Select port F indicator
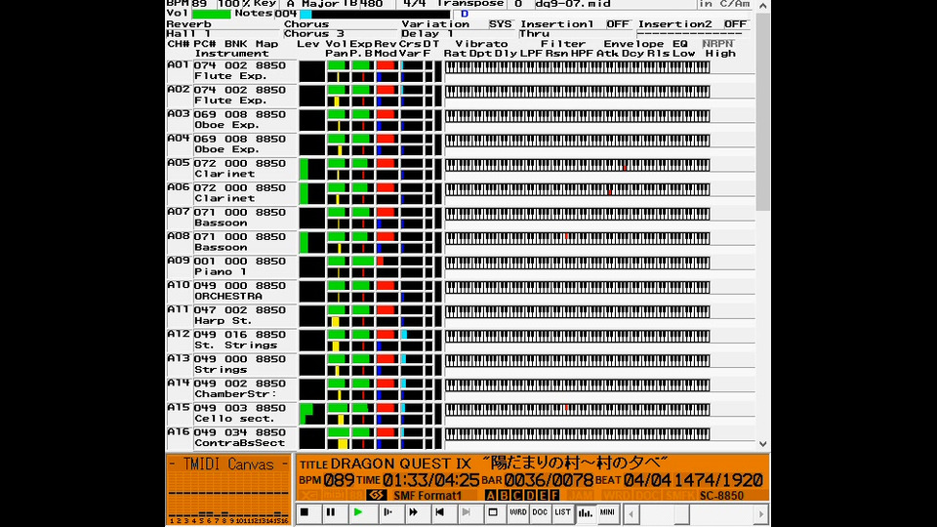 (555, 496)
